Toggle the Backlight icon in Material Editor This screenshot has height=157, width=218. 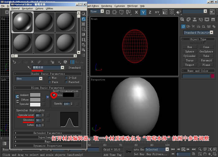point(83,19)
